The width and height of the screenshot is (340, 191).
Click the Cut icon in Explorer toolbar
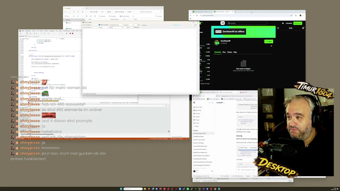pyautogui.click(x=74, y=16)
